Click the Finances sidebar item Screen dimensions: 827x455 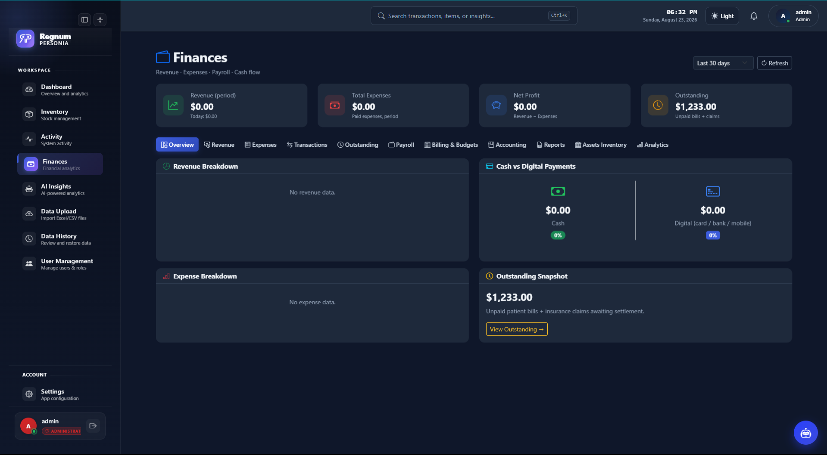60,164
